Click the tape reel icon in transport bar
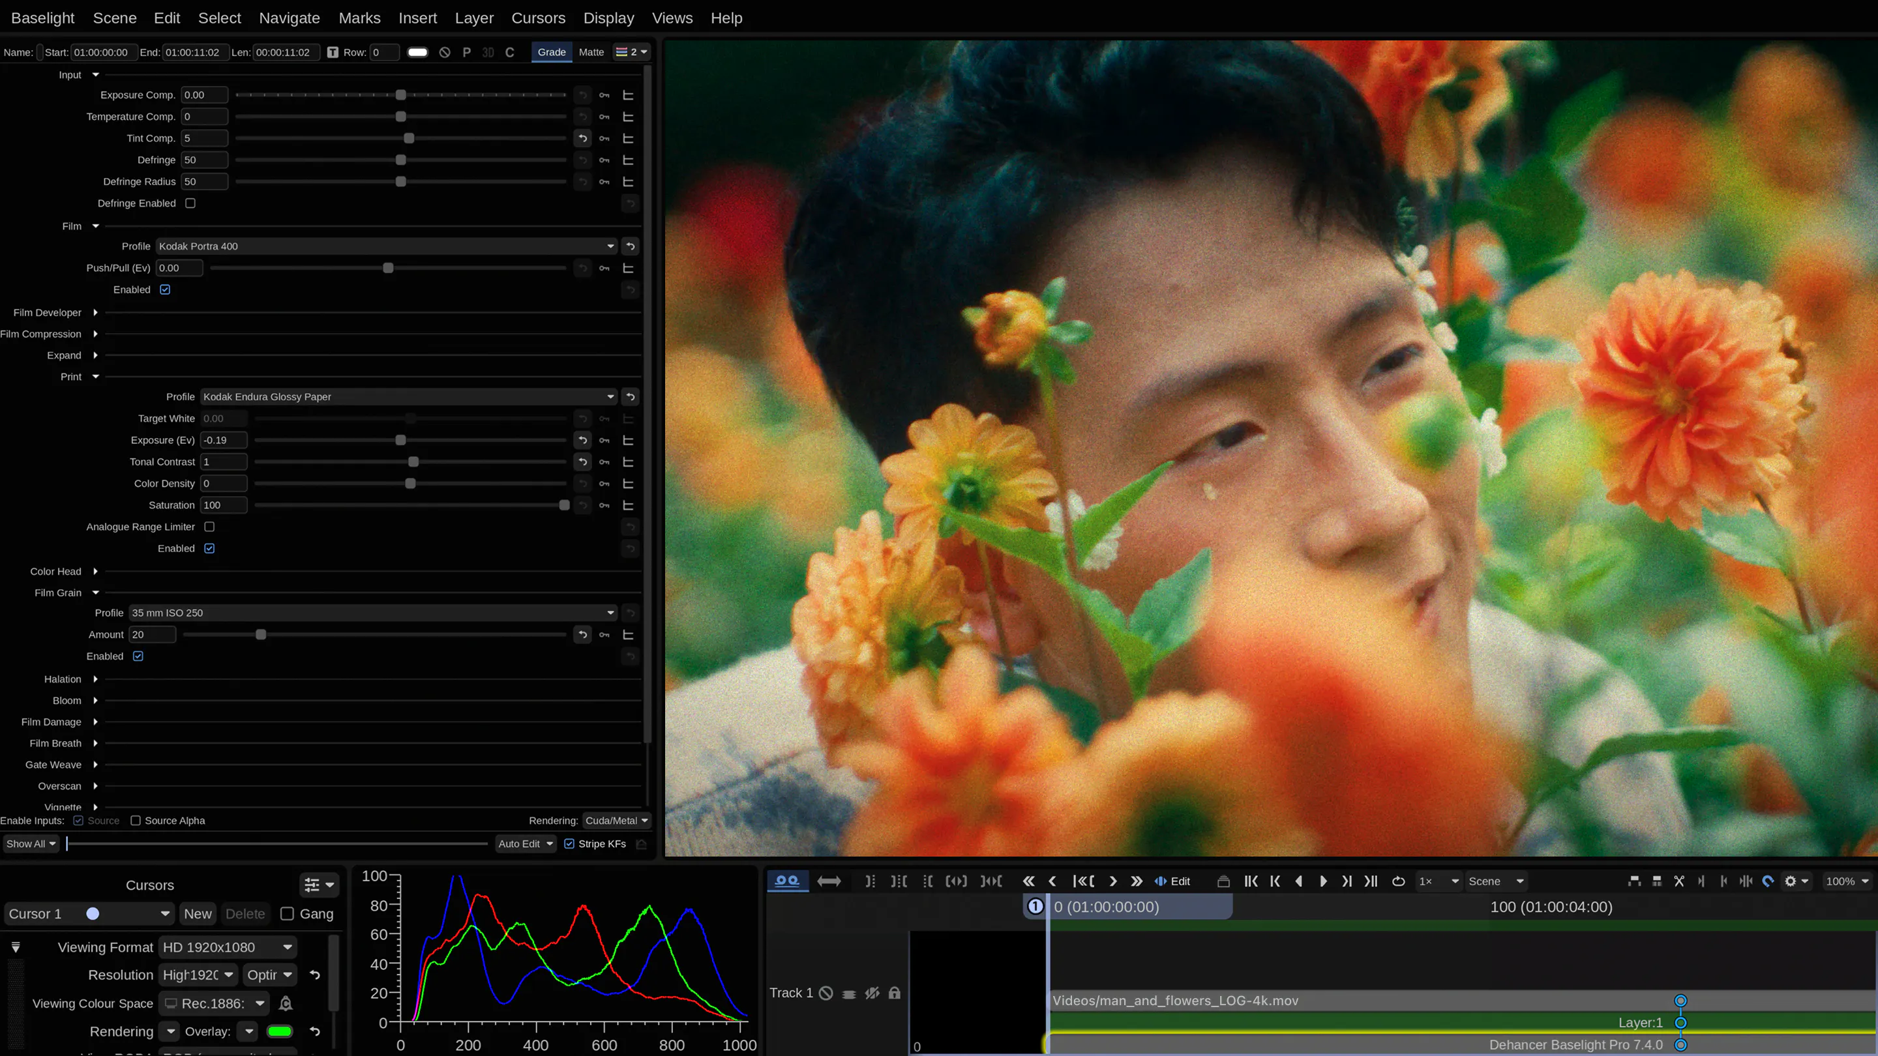This screenshot has height=1056, width=1878. click(786, 881)
